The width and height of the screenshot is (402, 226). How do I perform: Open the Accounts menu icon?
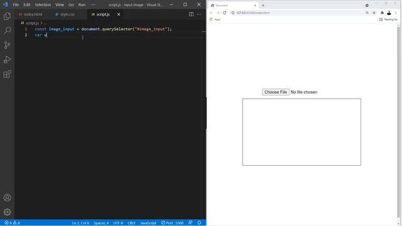pyautogui.click(x=7, y=198)
